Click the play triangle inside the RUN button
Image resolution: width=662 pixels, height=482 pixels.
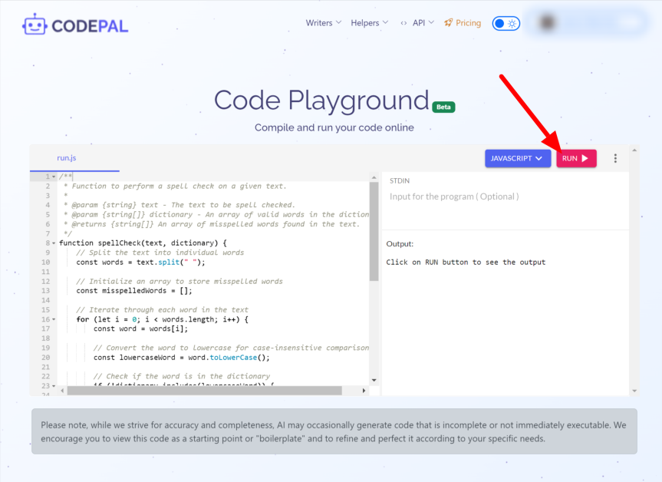(x=585, y=157)
